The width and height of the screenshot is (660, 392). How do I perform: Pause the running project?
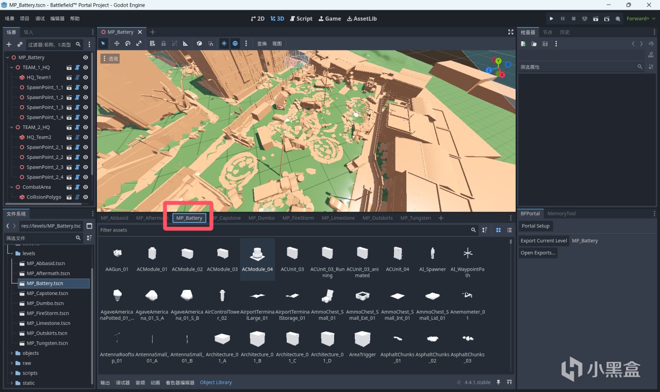(563, 19)
